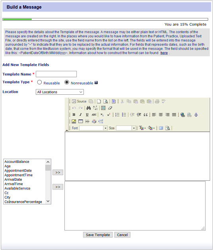
Task: Click the upper >> insert field button
Action: [58, 172]
